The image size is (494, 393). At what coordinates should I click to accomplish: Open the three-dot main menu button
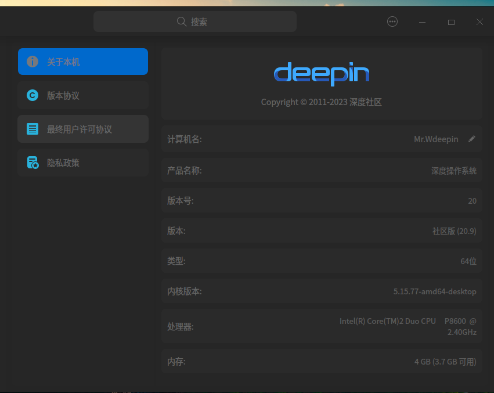392,21
